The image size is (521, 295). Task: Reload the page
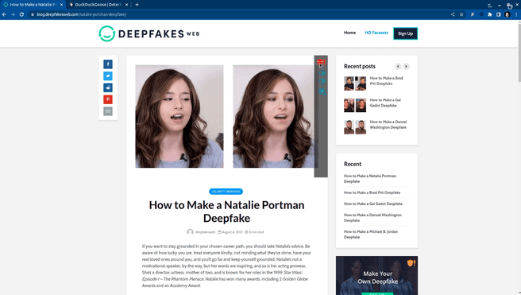click(x=21, y=14)
